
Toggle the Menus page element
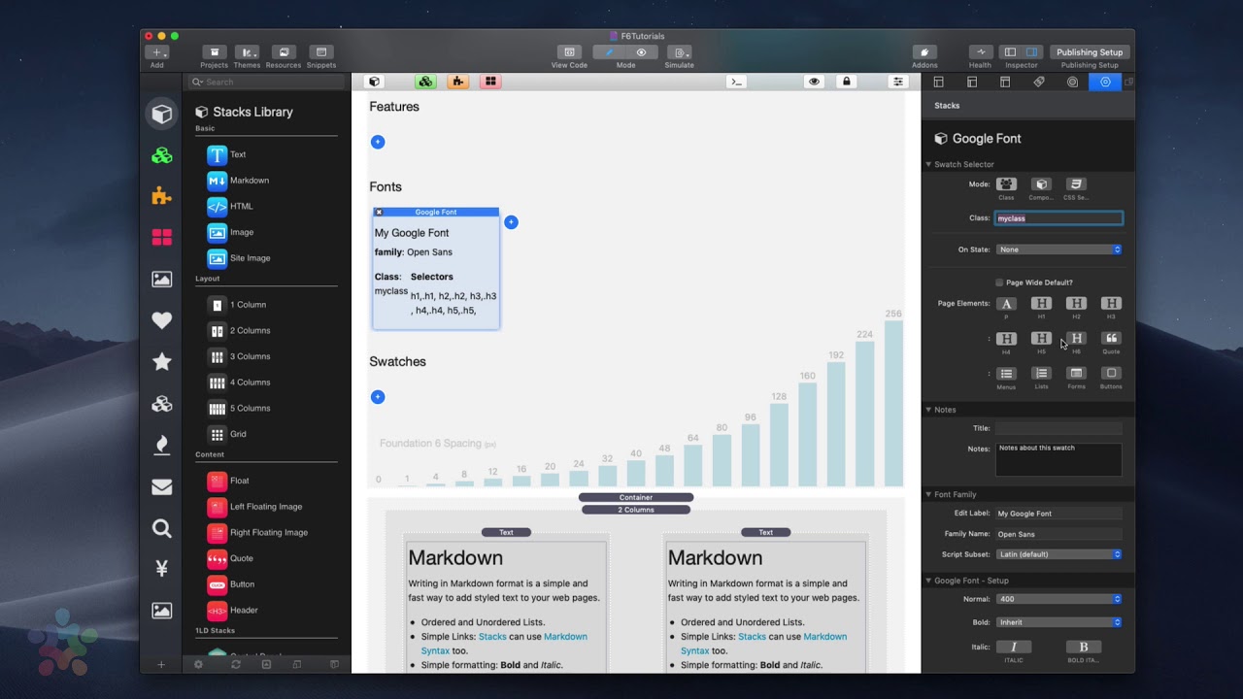pos(1006,374)
